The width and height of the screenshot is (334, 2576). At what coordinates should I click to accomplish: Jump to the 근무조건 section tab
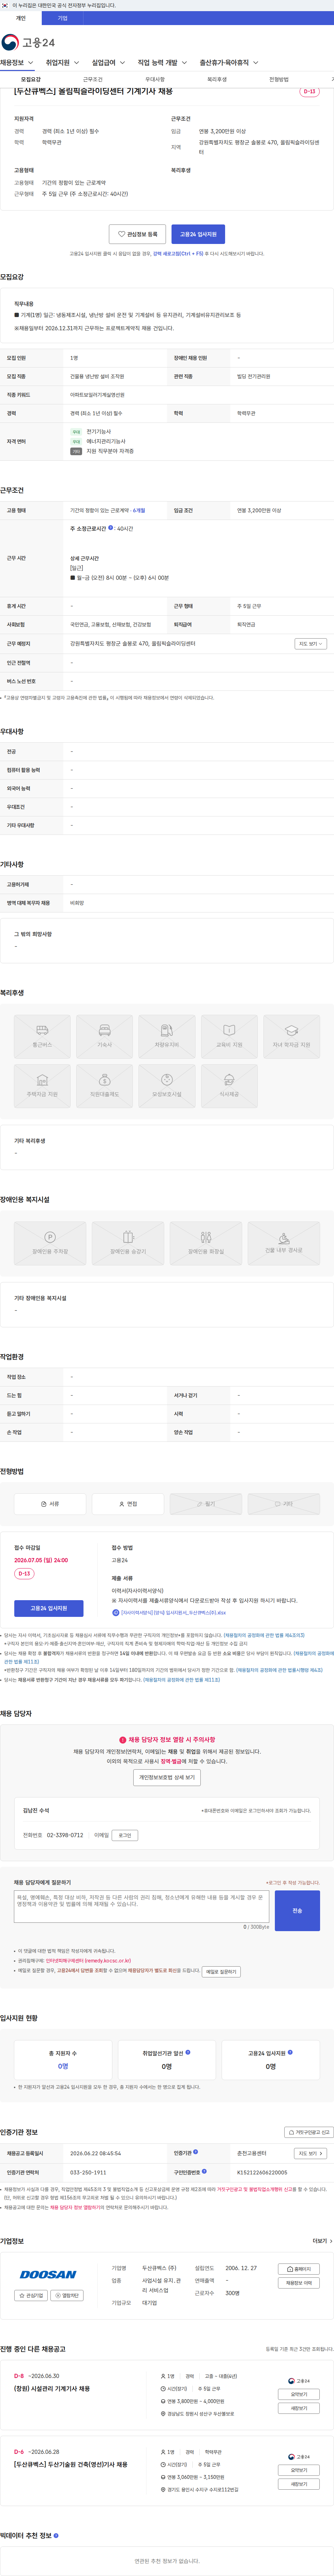click(x=93, y=79)
